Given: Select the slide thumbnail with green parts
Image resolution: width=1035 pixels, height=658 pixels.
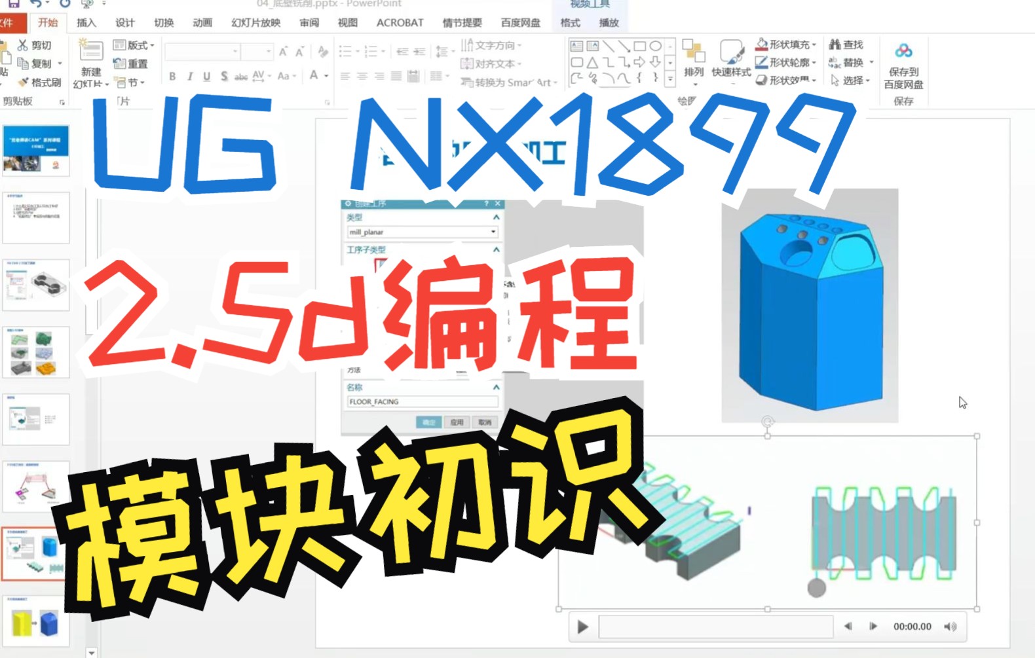Looking at the screenshot, I should [36, 352].
